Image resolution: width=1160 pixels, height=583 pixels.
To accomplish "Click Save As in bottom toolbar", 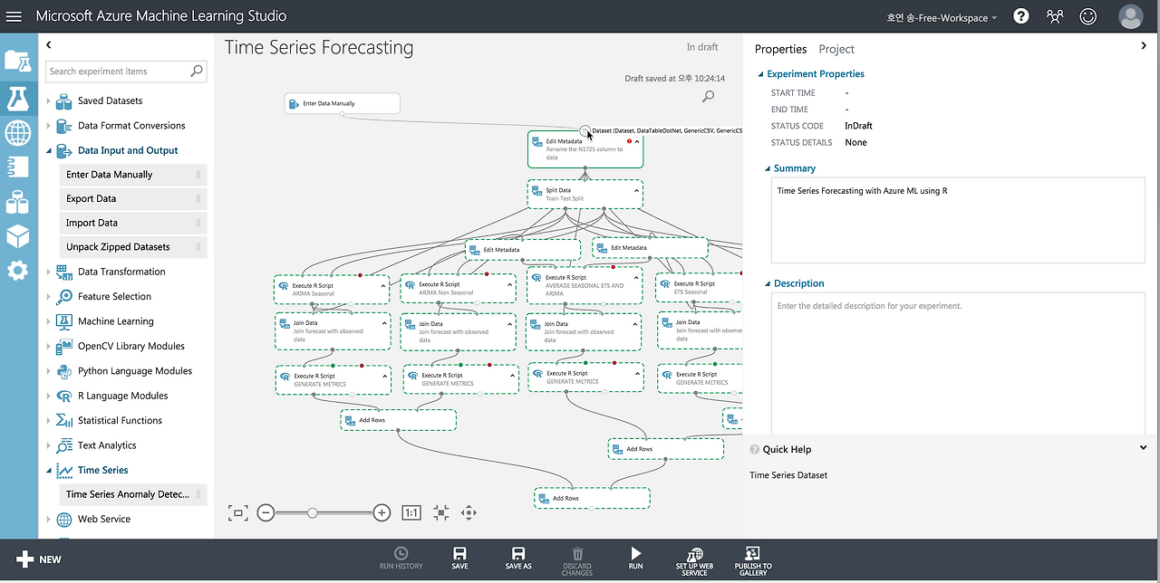I will 518,558.
